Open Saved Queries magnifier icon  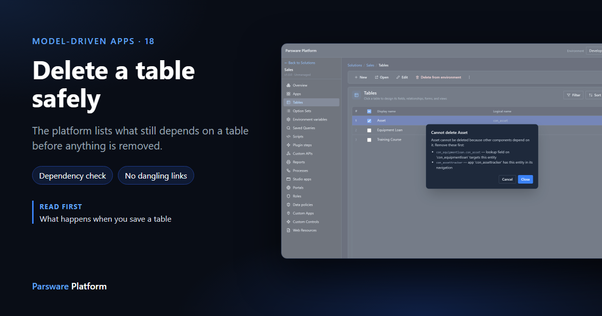click(288, 128)
